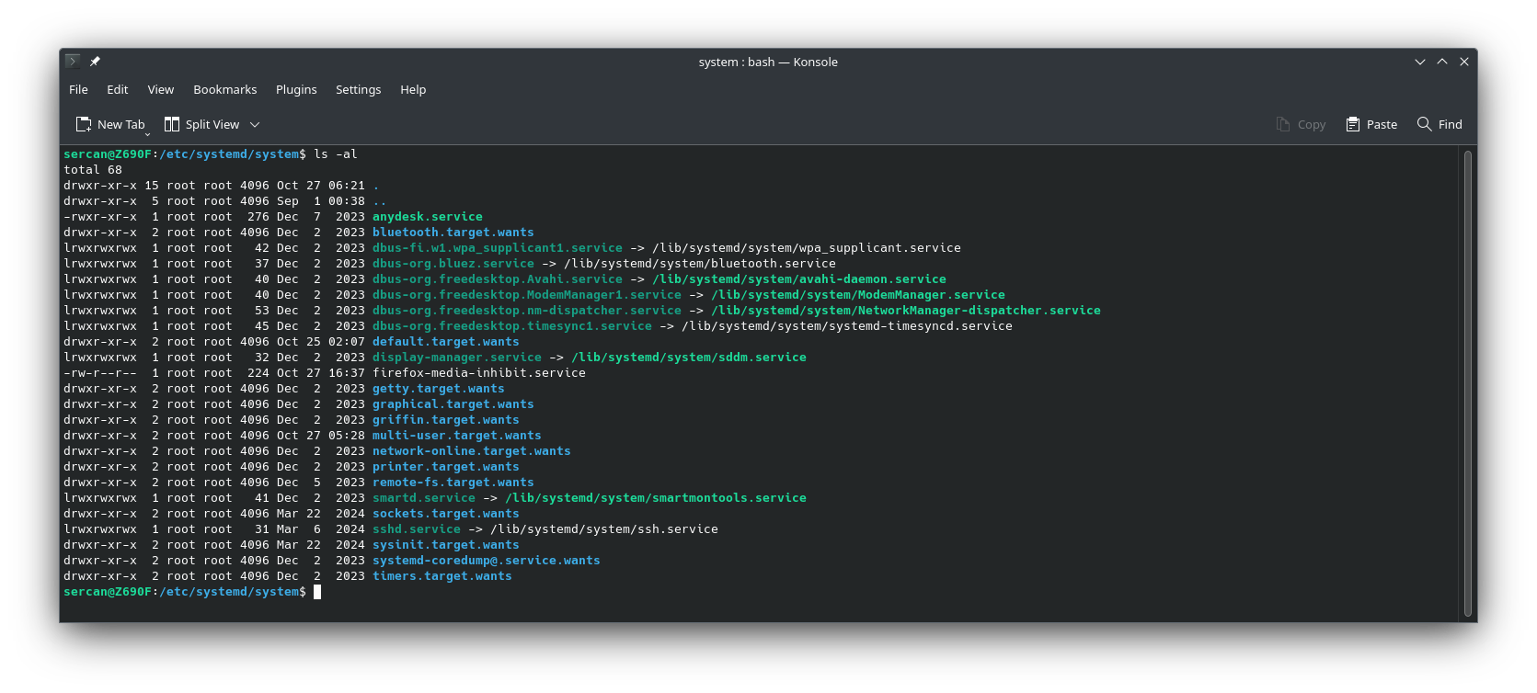
Task: Click firefox-media-inhibit.service filename
Action: [479, 373]
